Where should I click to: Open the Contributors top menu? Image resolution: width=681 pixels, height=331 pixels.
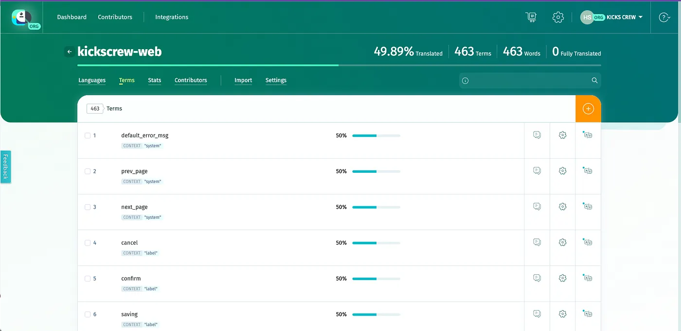pos(115,17)
